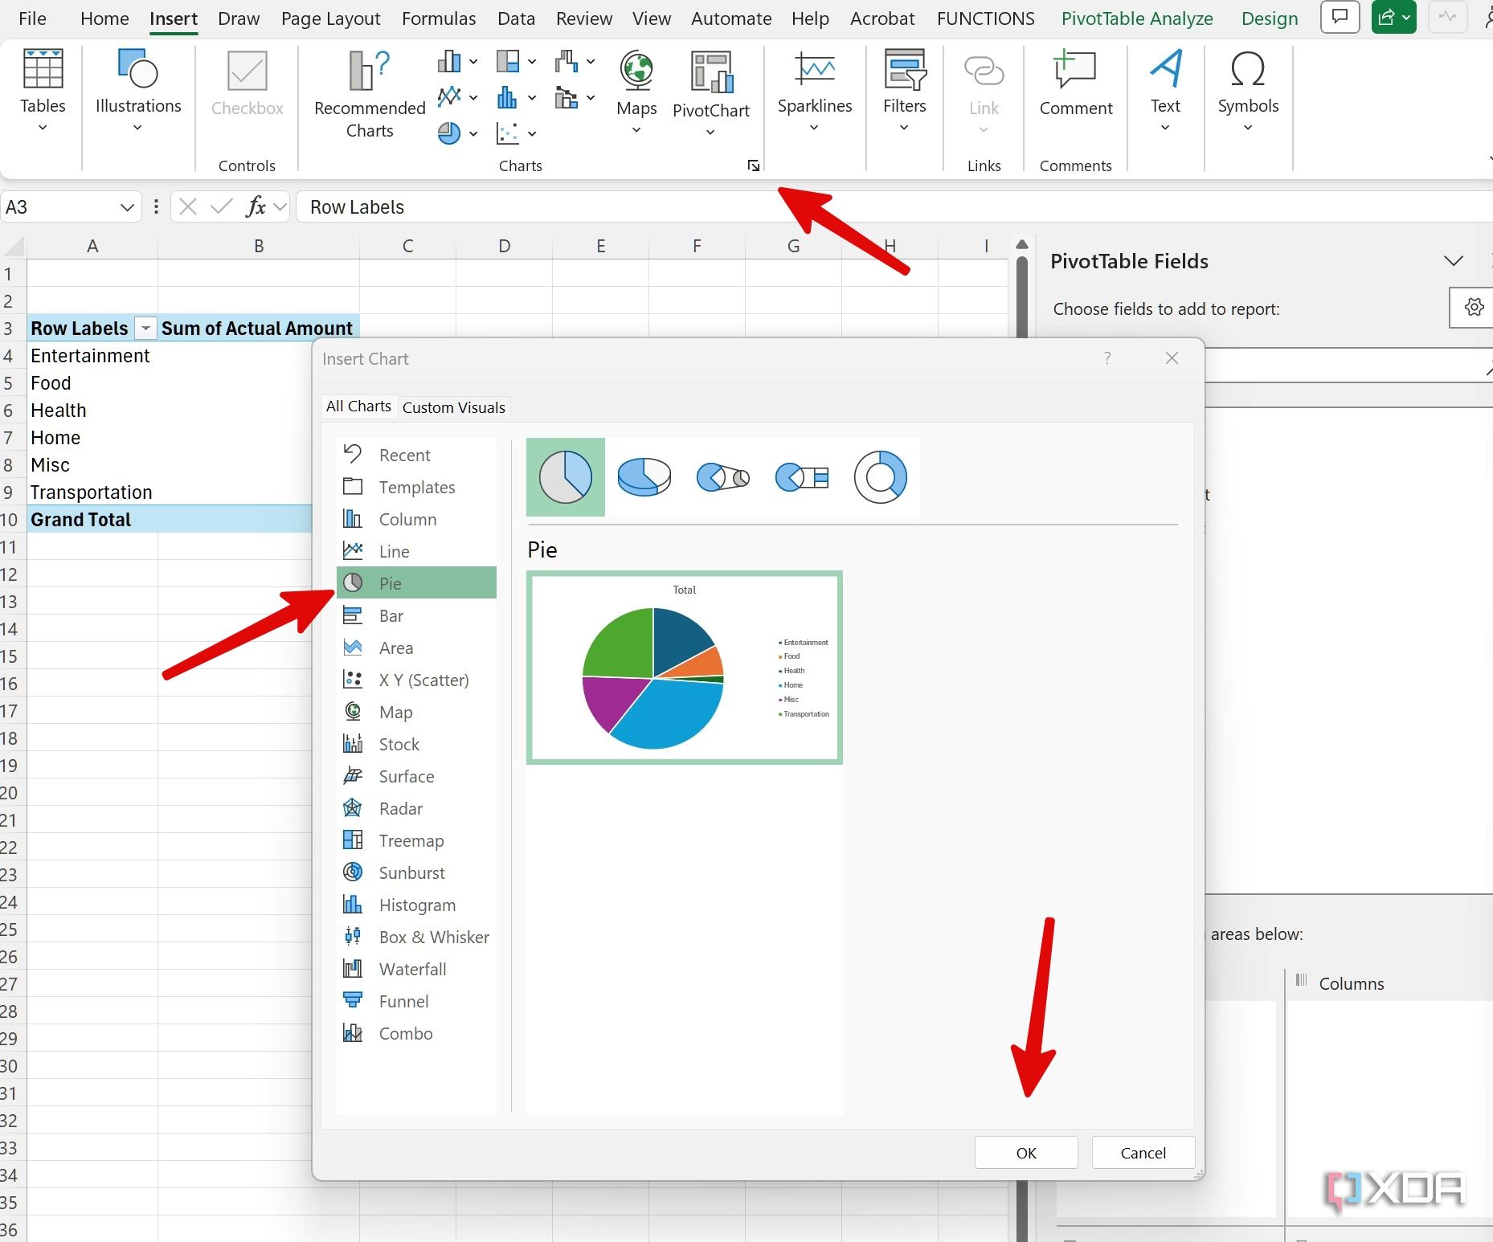Switch to the Custom Visuals tab
The image size is (1493, 1242).
(453, 407)
